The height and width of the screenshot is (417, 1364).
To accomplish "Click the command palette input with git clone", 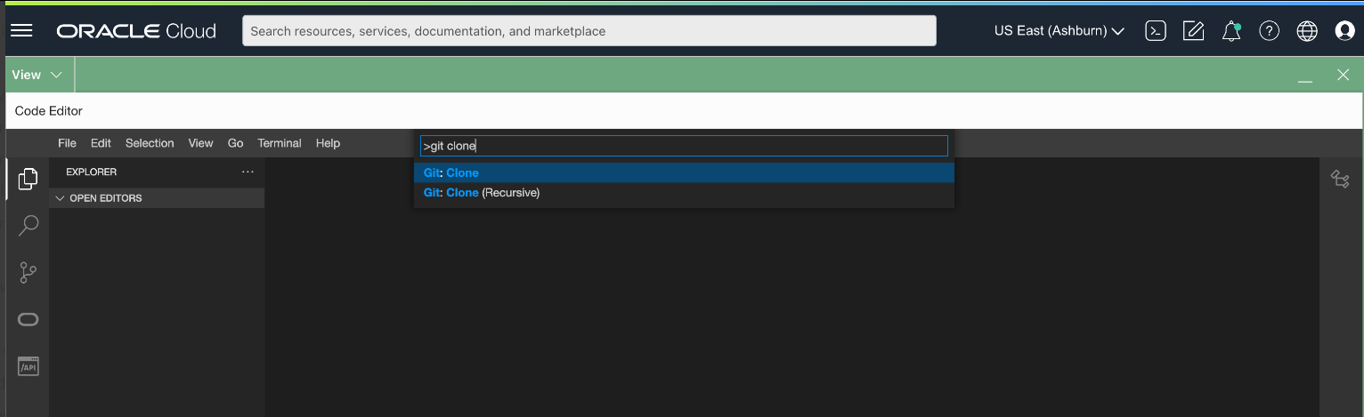I will click(x=684, y=146).
